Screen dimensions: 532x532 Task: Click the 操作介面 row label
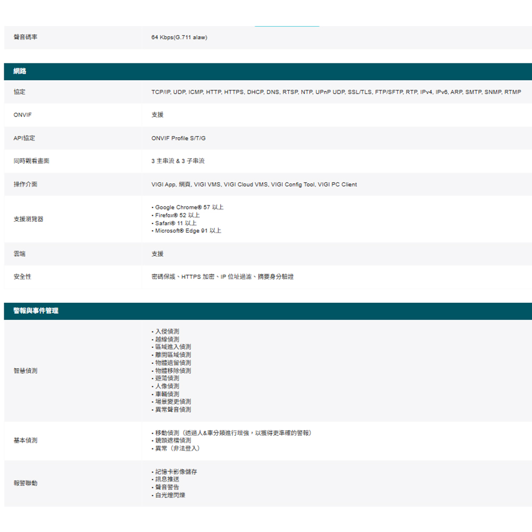pyautogui.click(x=25, y=184)
